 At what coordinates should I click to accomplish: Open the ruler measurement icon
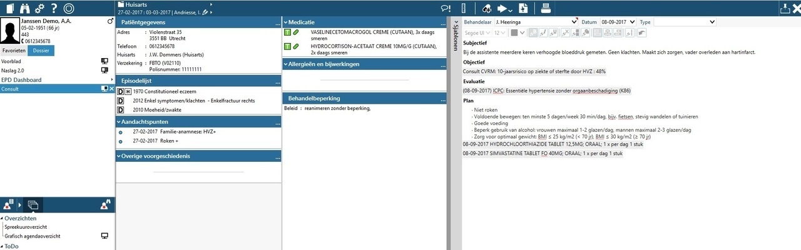click(x=464, y=8)
